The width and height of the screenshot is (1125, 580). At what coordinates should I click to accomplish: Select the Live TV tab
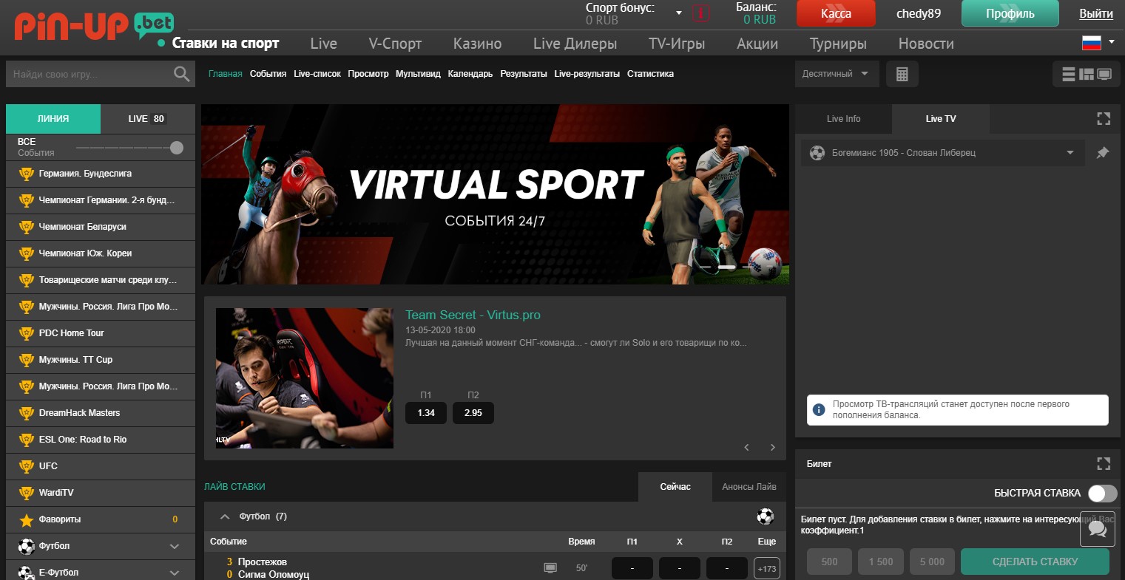(940, 119)
